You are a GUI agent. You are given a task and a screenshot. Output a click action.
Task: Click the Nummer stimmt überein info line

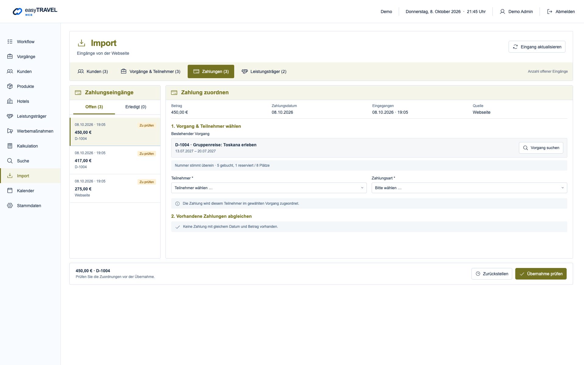tap(369, 165)
